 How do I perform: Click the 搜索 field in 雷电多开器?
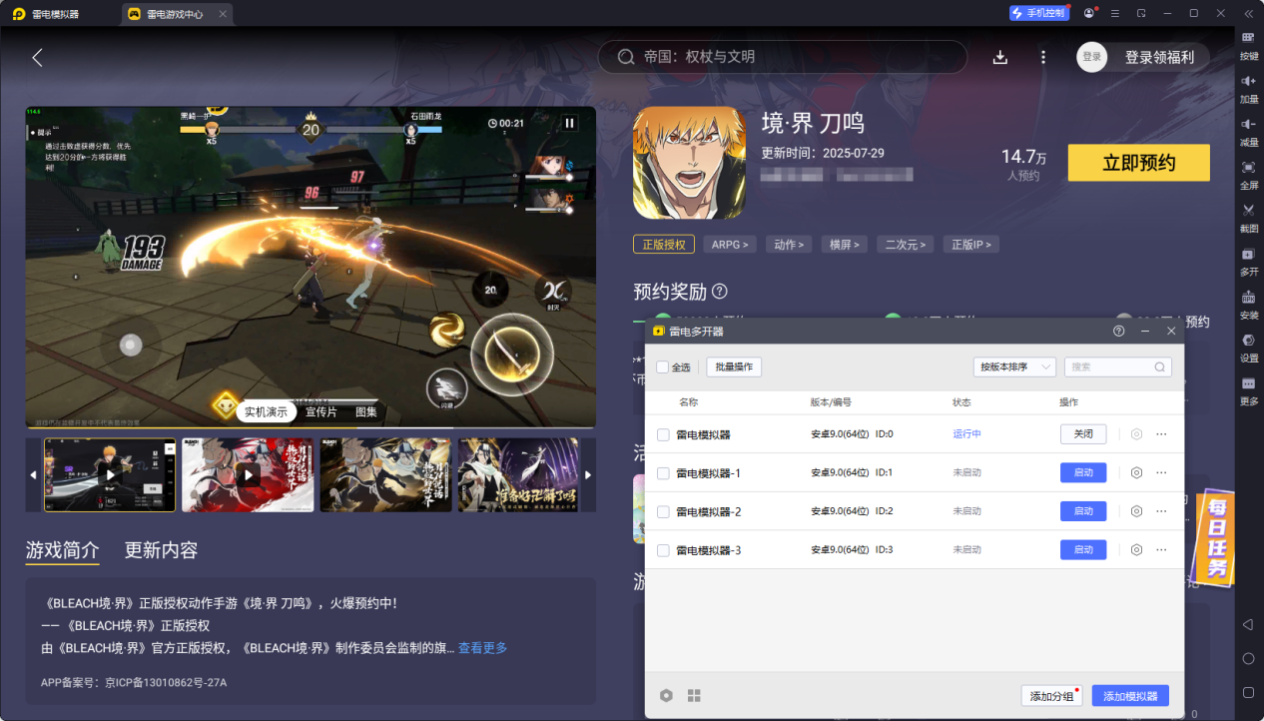tap(1117, 366)
